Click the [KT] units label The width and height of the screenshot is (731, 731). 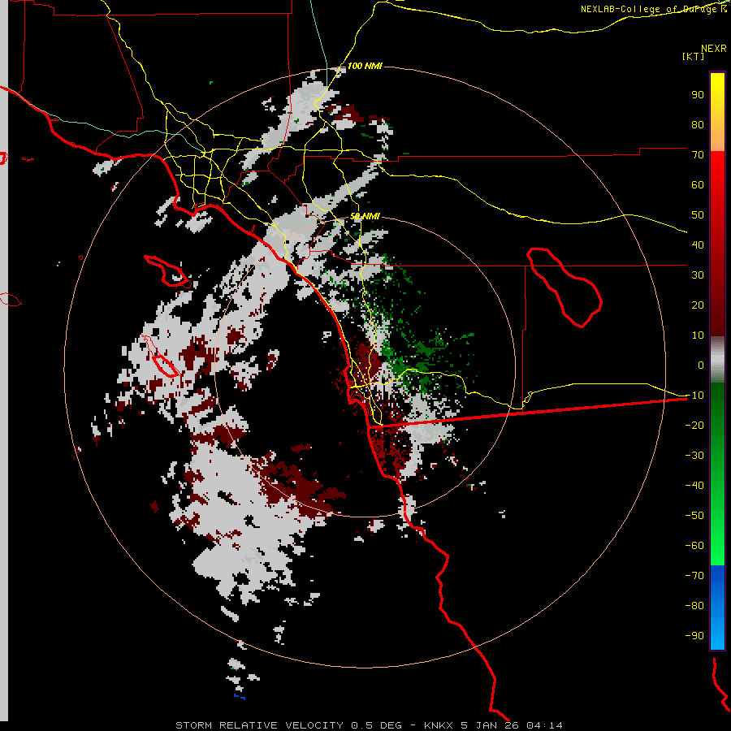point(693,56)
